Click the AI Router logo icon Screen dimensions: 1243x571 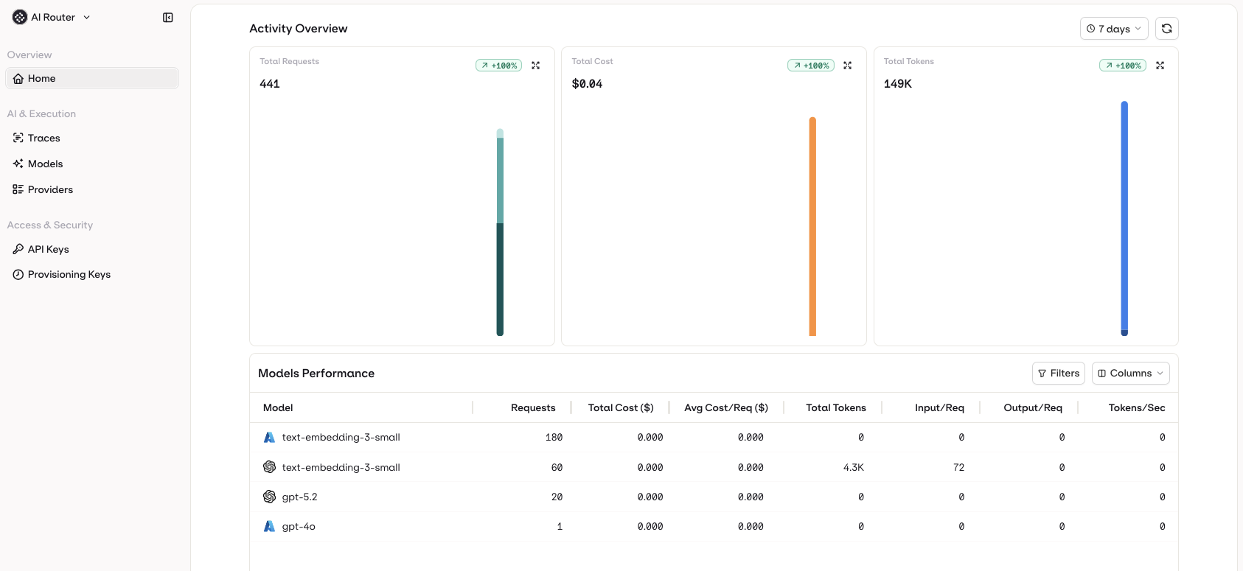point(20,17)
